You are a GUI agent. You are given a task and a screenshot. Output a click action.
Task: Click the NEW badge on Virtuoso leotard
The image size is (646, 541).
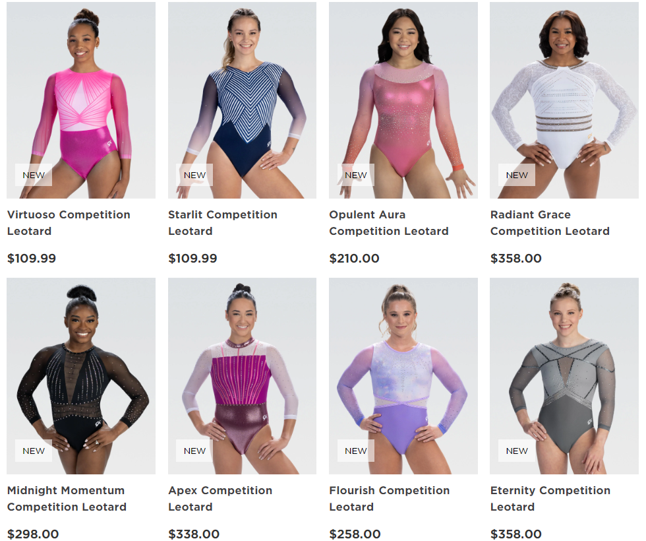(34, 175)
